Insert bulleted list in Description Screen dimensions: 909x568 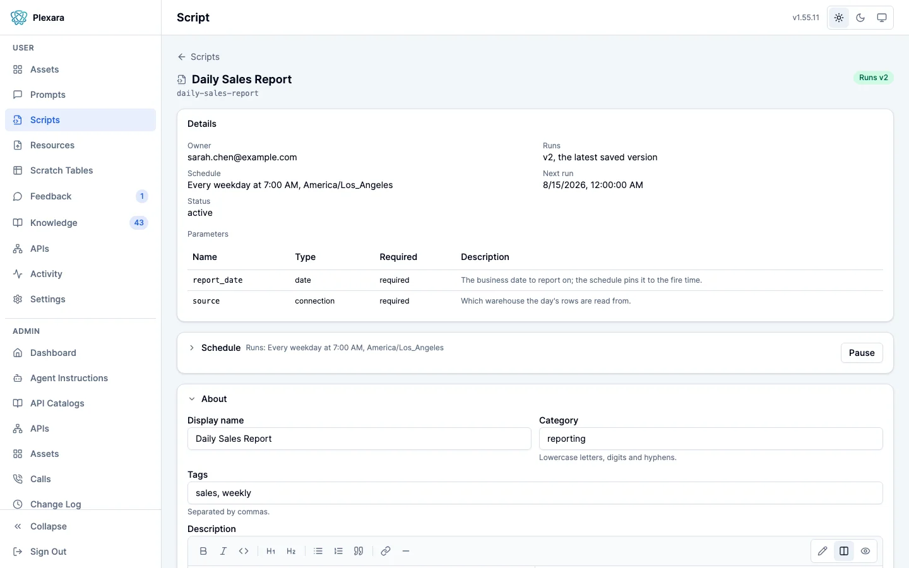(x=318, y=551)
